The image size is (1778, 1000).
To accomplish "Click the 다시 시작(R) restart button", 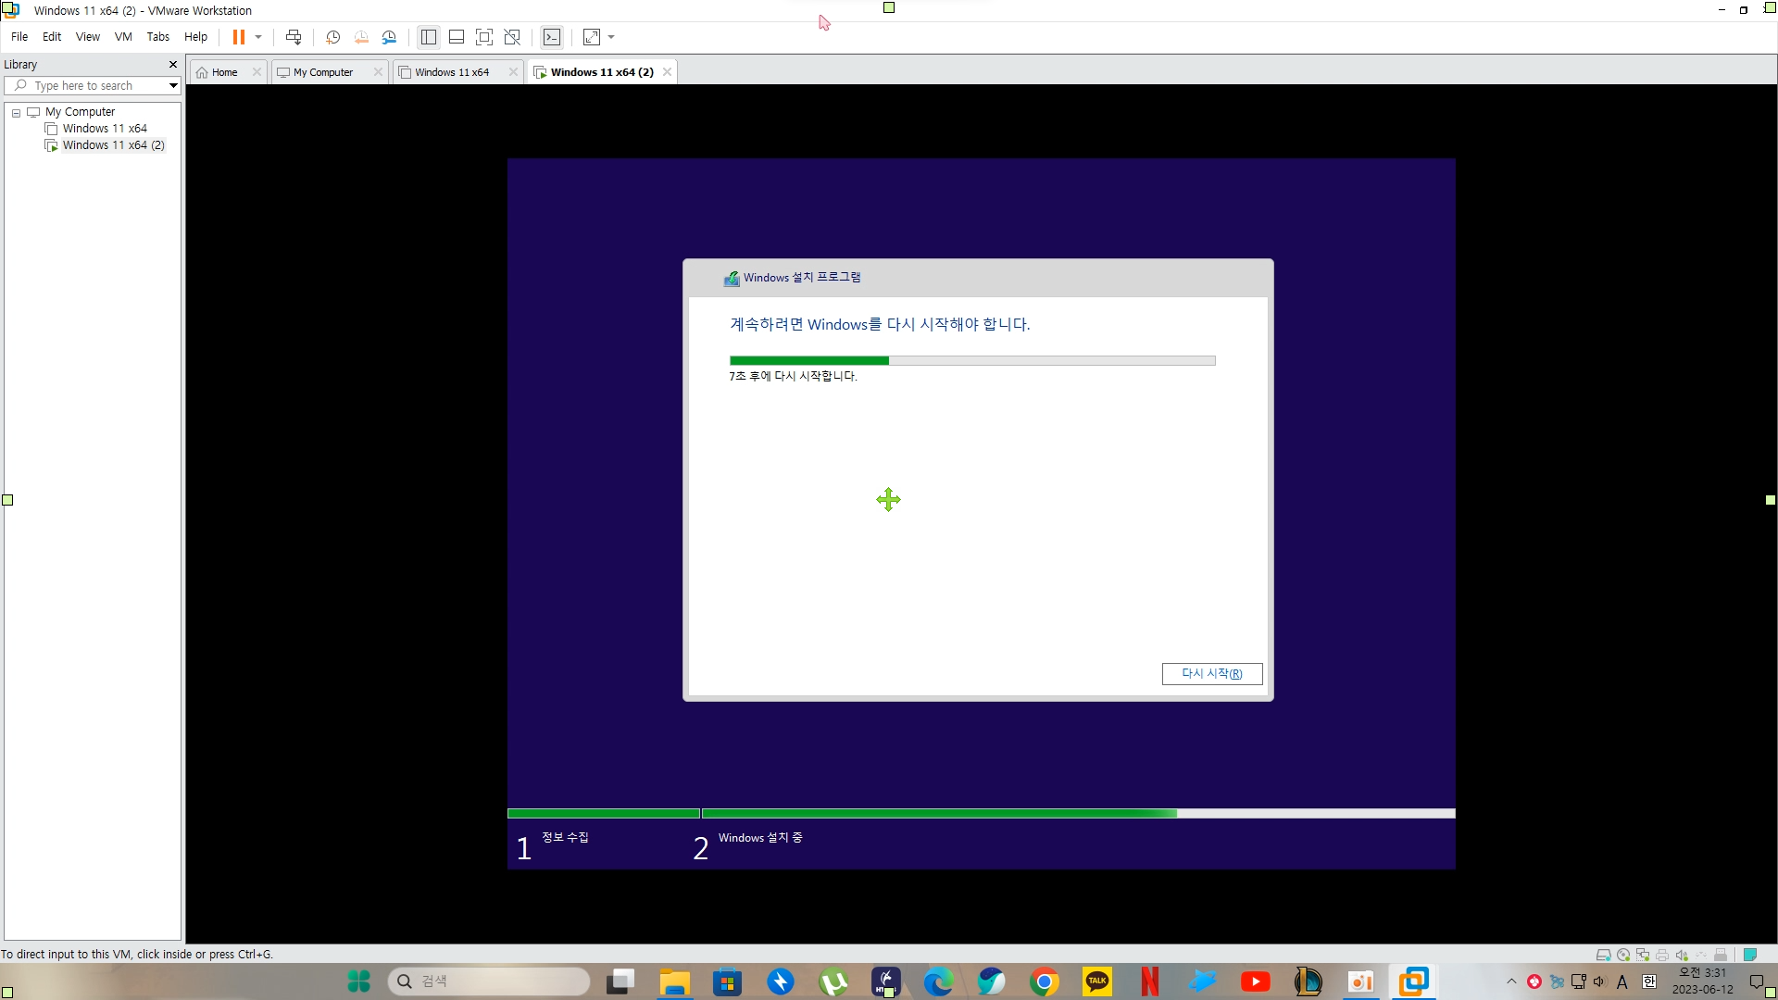I will coord(1212,674).
